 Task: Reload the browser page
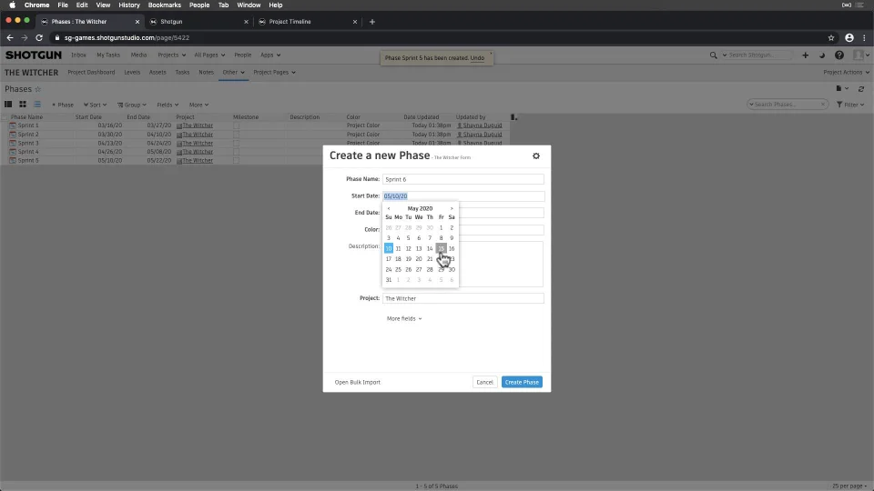39,38
